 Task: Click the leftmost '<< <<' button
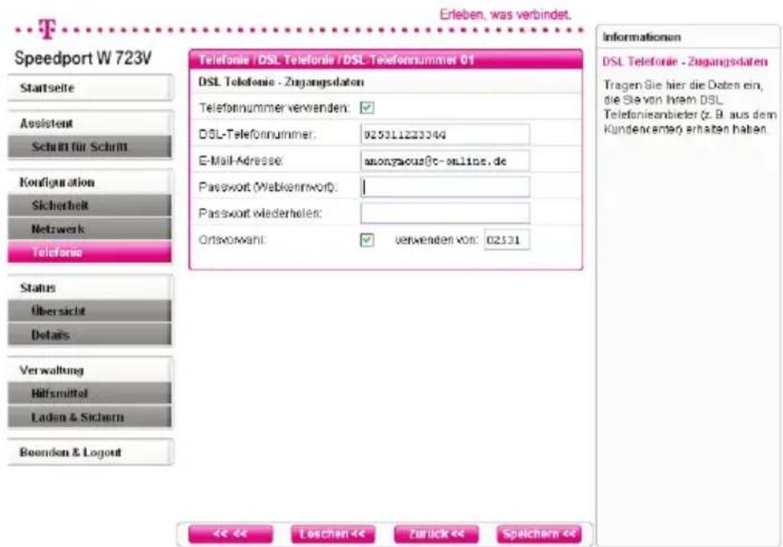point(230,534)
